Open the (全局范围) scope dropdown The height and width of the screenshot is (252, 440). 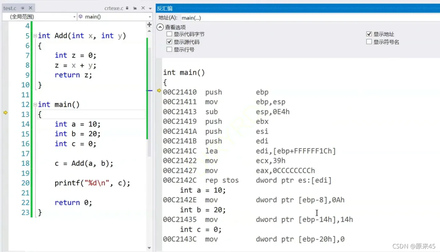(x=40, y=17)
